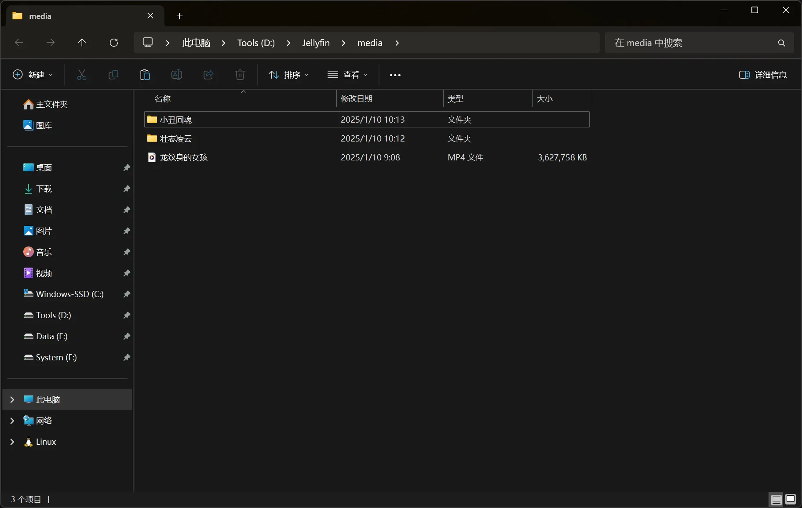802x508 pixels.
Task: Click the Delete trash icon
Action: click(x=240, y=75)
